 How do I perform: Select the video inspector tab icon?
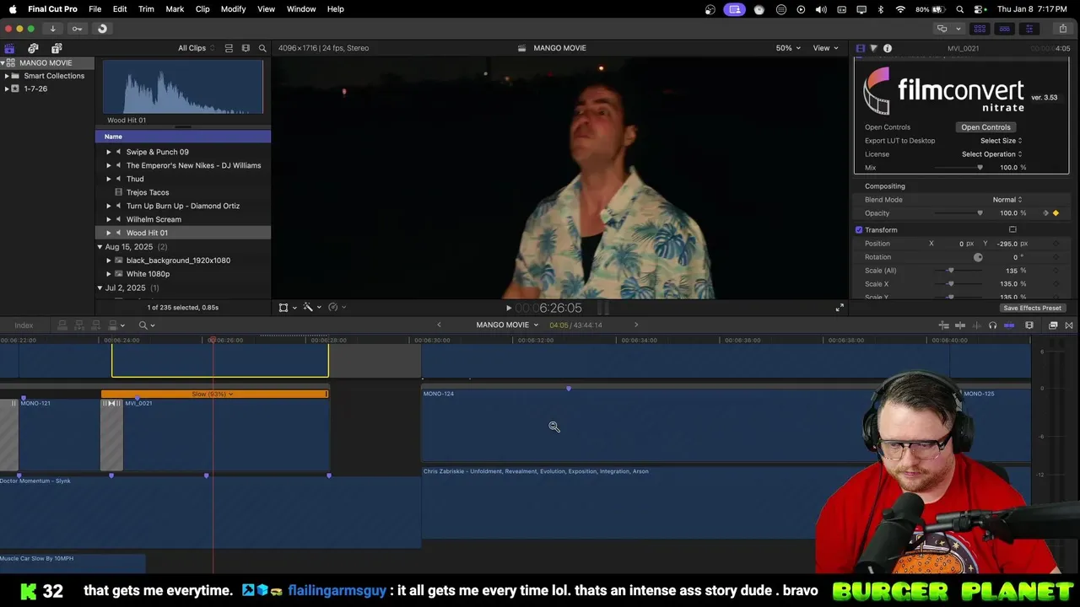click(860, 48)
